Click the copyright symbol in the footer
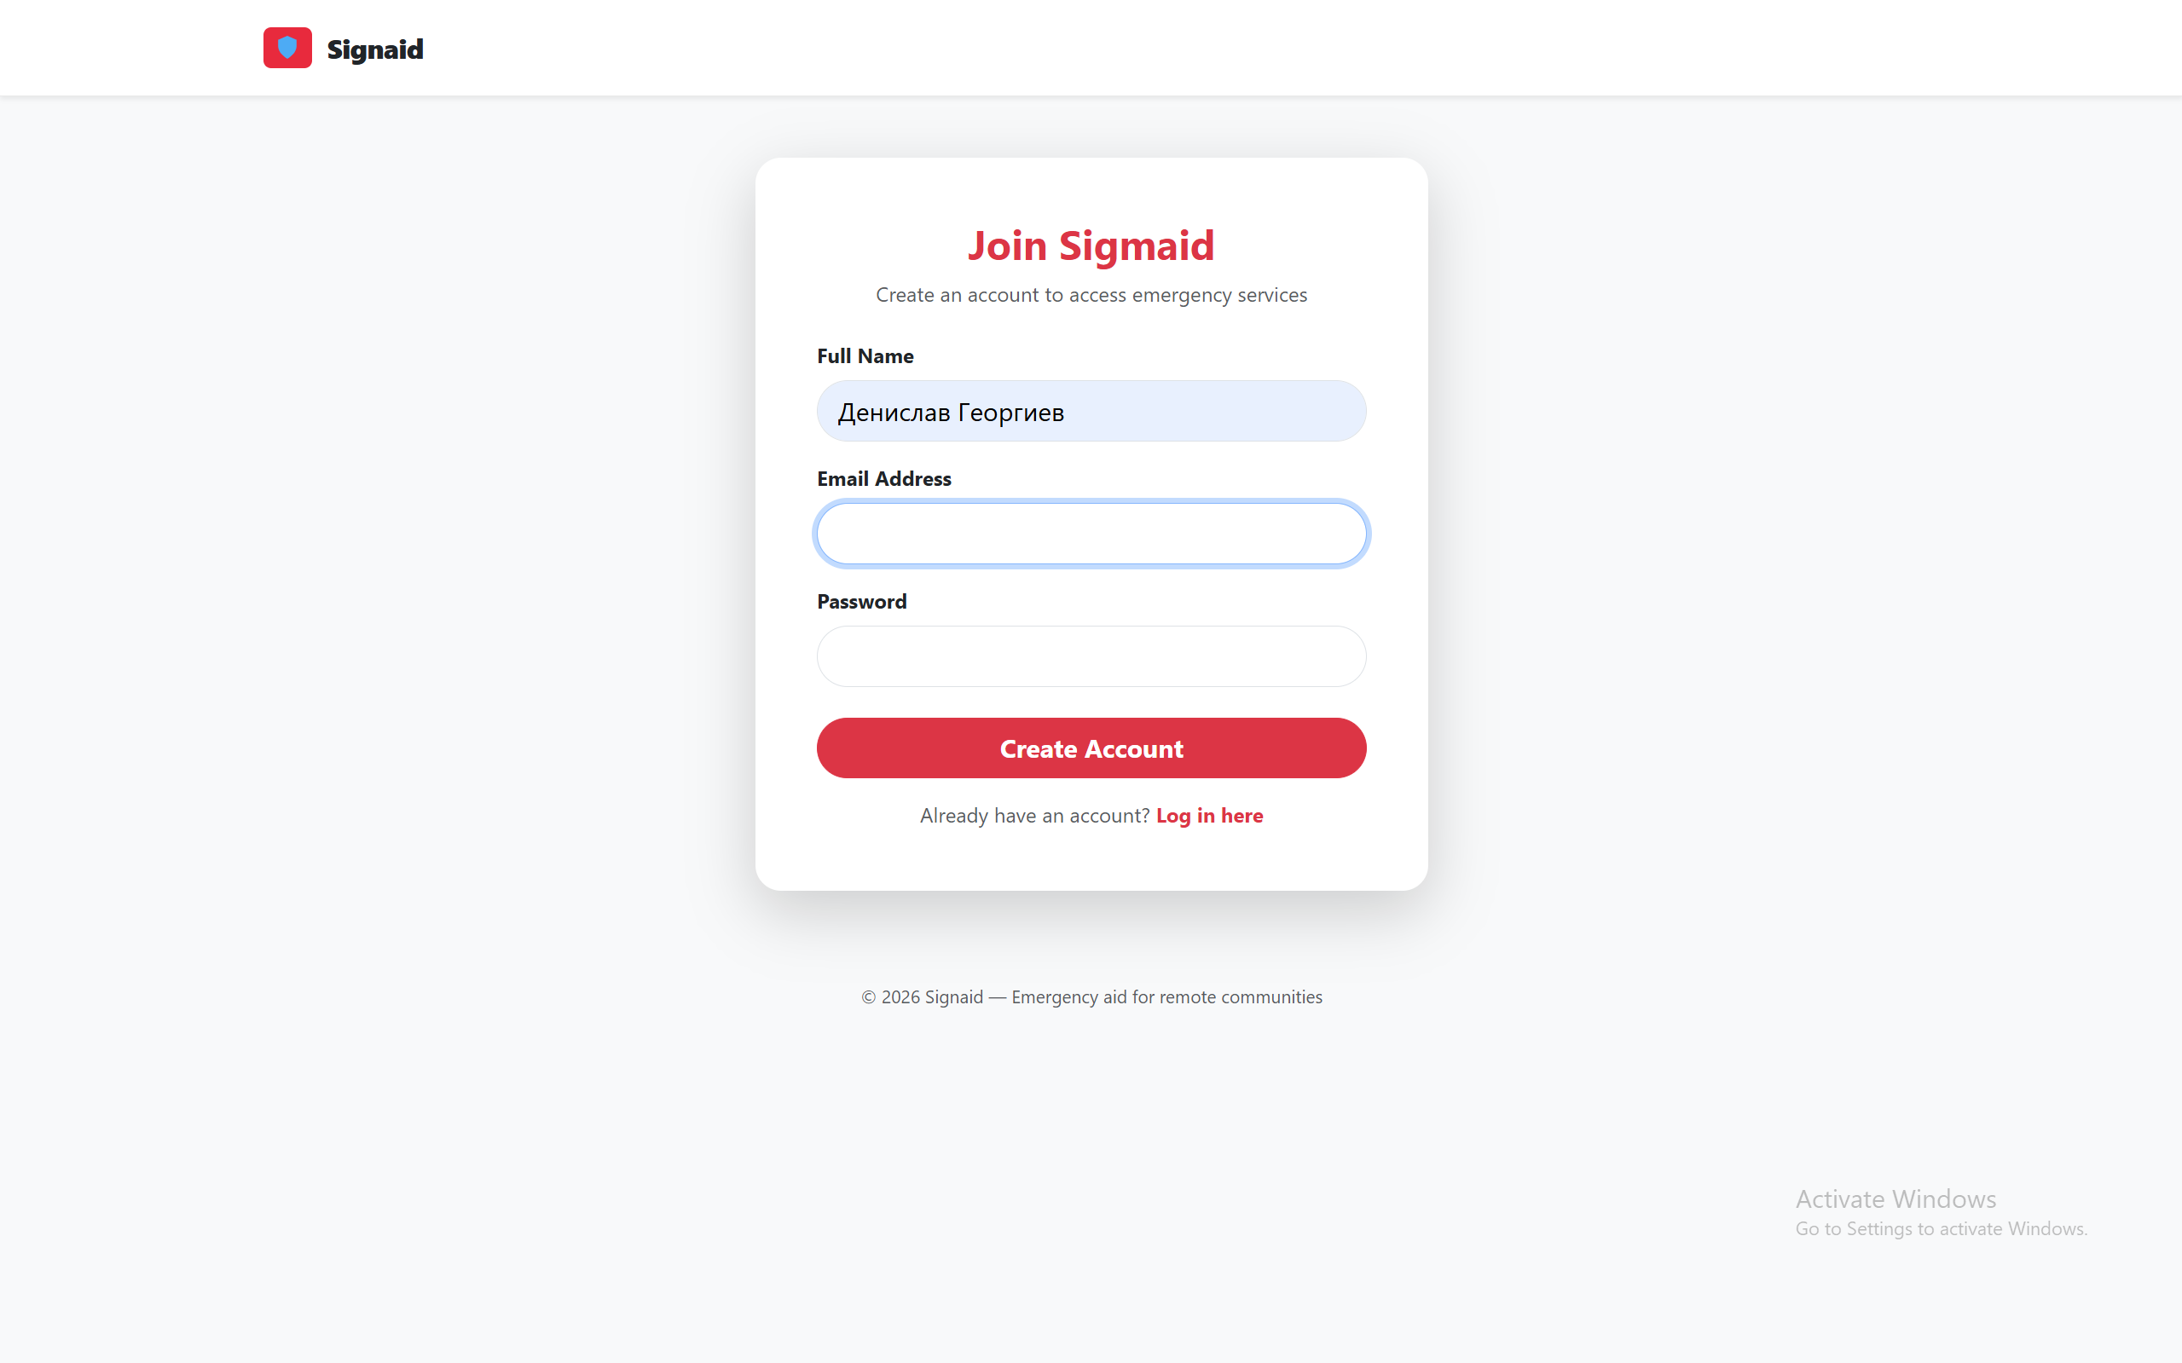The image size is (2182, 1363). 868,997
